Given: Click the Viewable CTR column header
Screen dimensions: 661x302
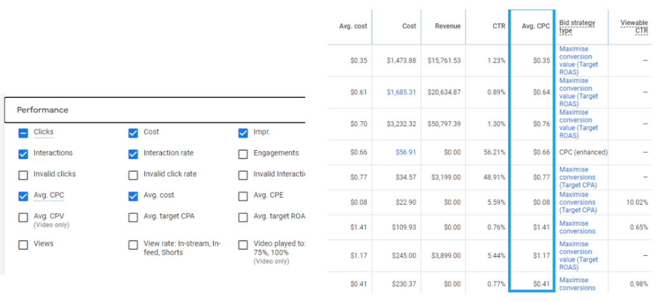Looking at the screenshot, I should coord(634,26).
